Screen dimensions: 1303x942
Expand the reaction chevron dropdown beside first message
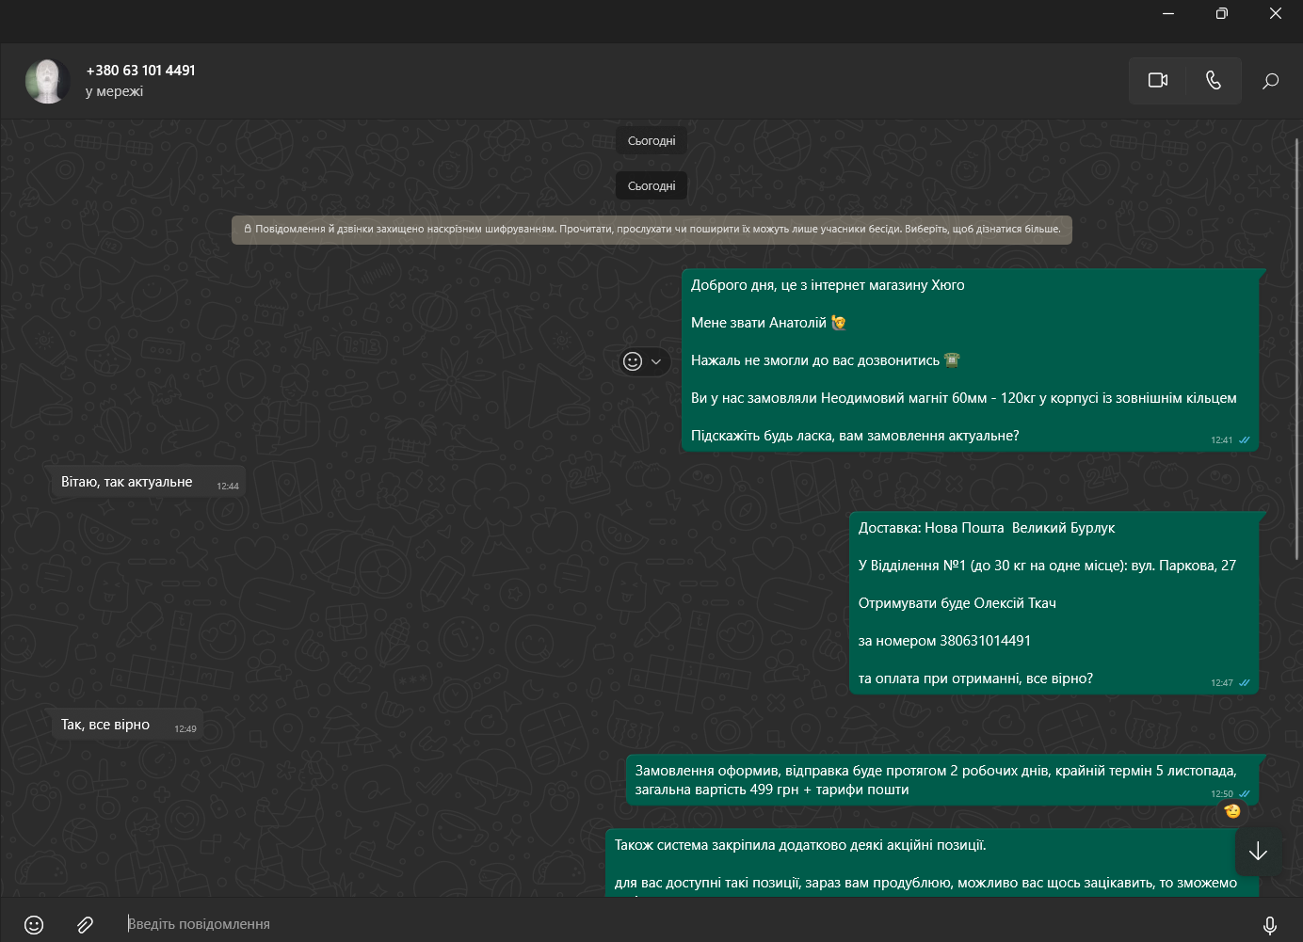click(656, 361)
